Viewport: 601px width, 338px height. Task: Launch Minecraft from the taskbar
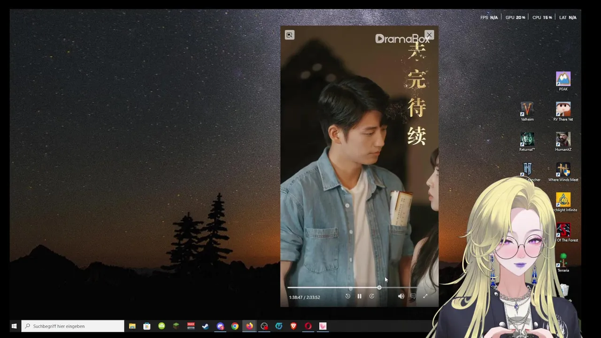click(x=176, y=326)
